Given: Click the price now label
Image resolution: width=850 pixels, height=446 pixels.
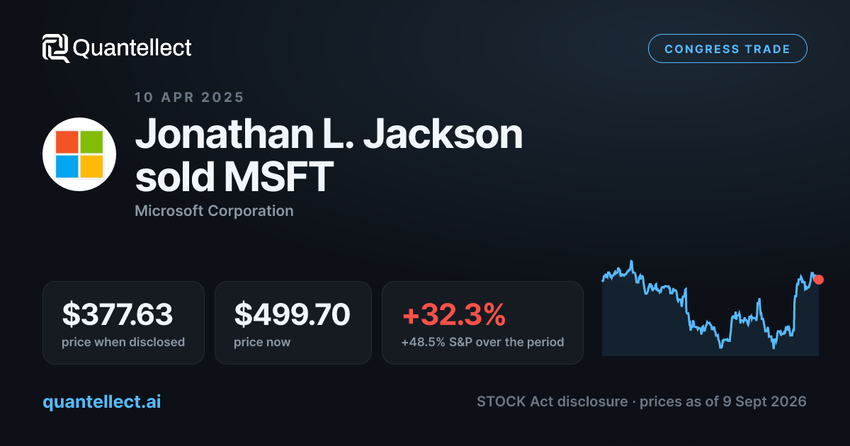Looking at the screenshot, I should pos(262,342).
